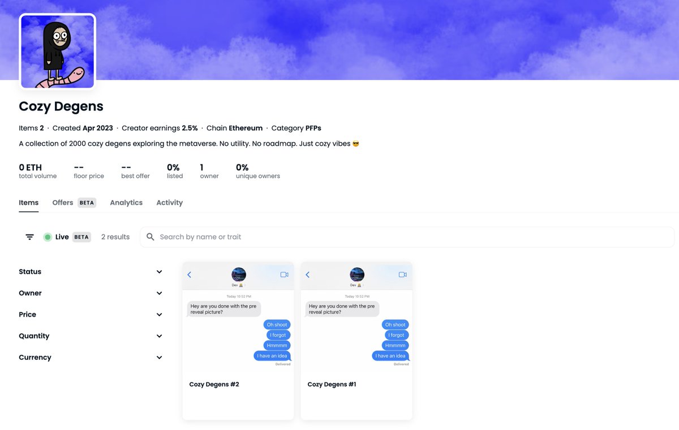Focus the Search by name or trait field

pyautogui.click(x=407, y=237)
